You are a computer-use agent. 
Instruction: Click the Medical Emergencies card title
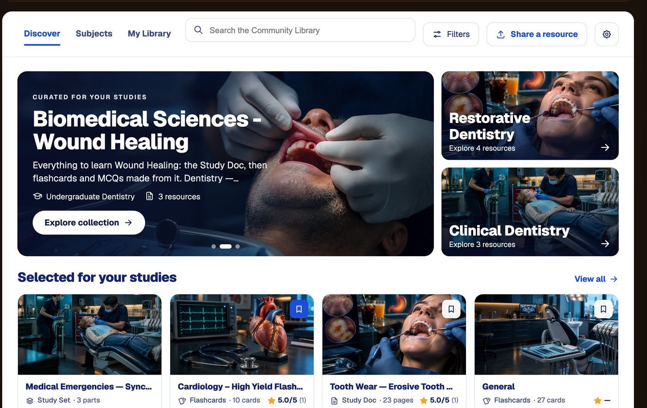click(x=89, y=387)
